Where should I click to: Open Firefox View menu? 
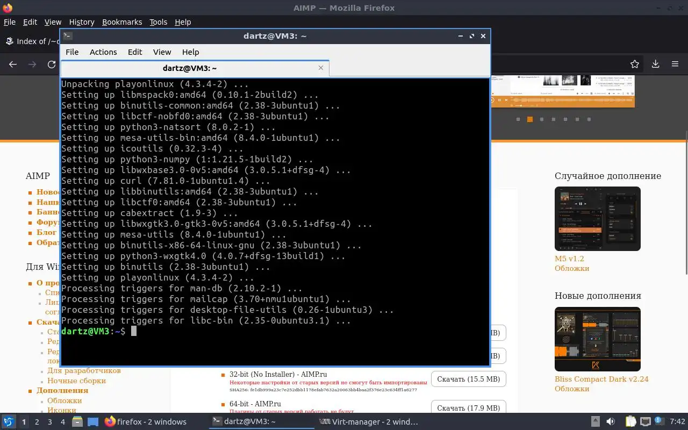[x=53, y=22]
